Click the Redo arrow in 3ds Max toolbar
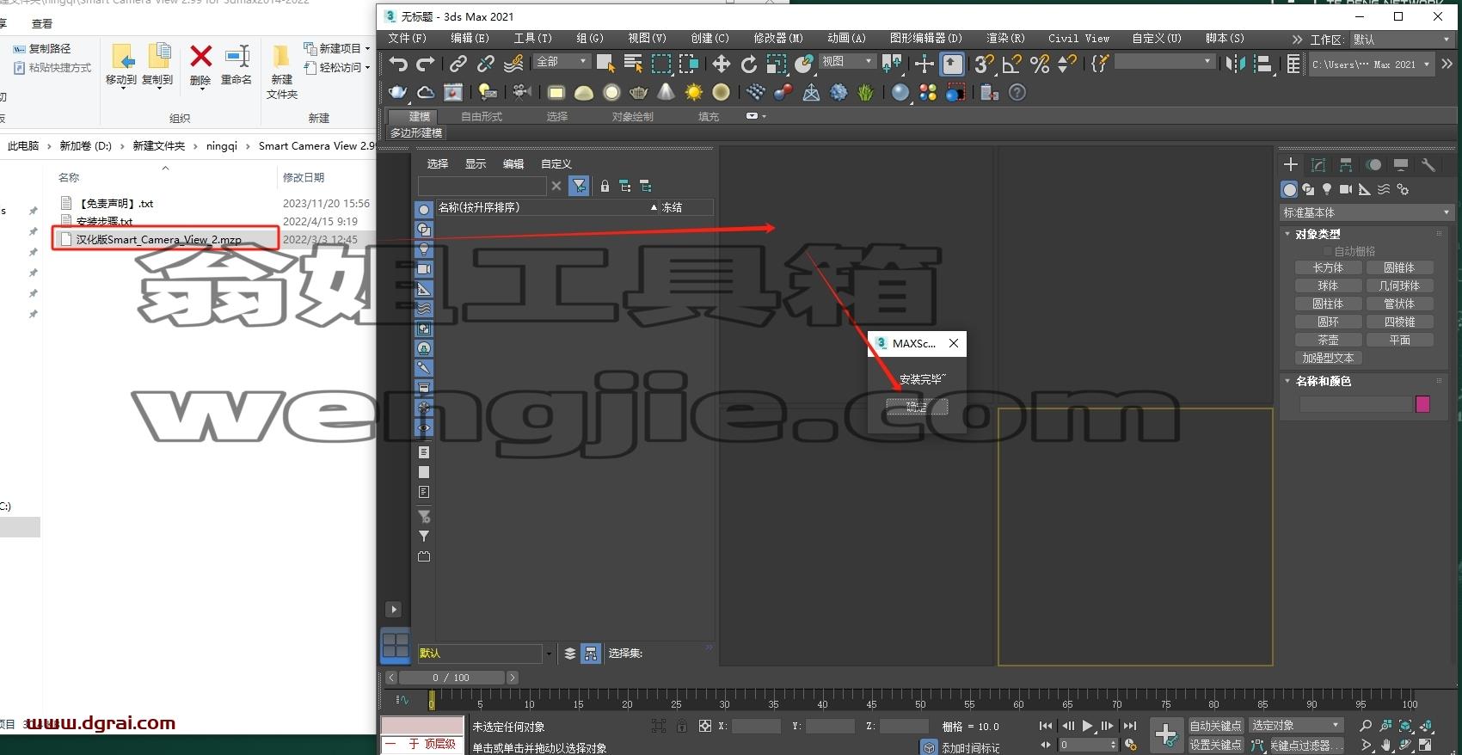Screen dimensions: 1462x755 (x=425, y=64)
